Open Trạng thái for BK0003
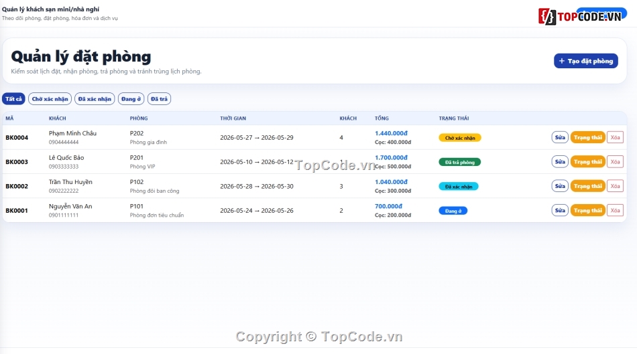The width and height of the screenshot is (637, 354). (x=588, y=162)
